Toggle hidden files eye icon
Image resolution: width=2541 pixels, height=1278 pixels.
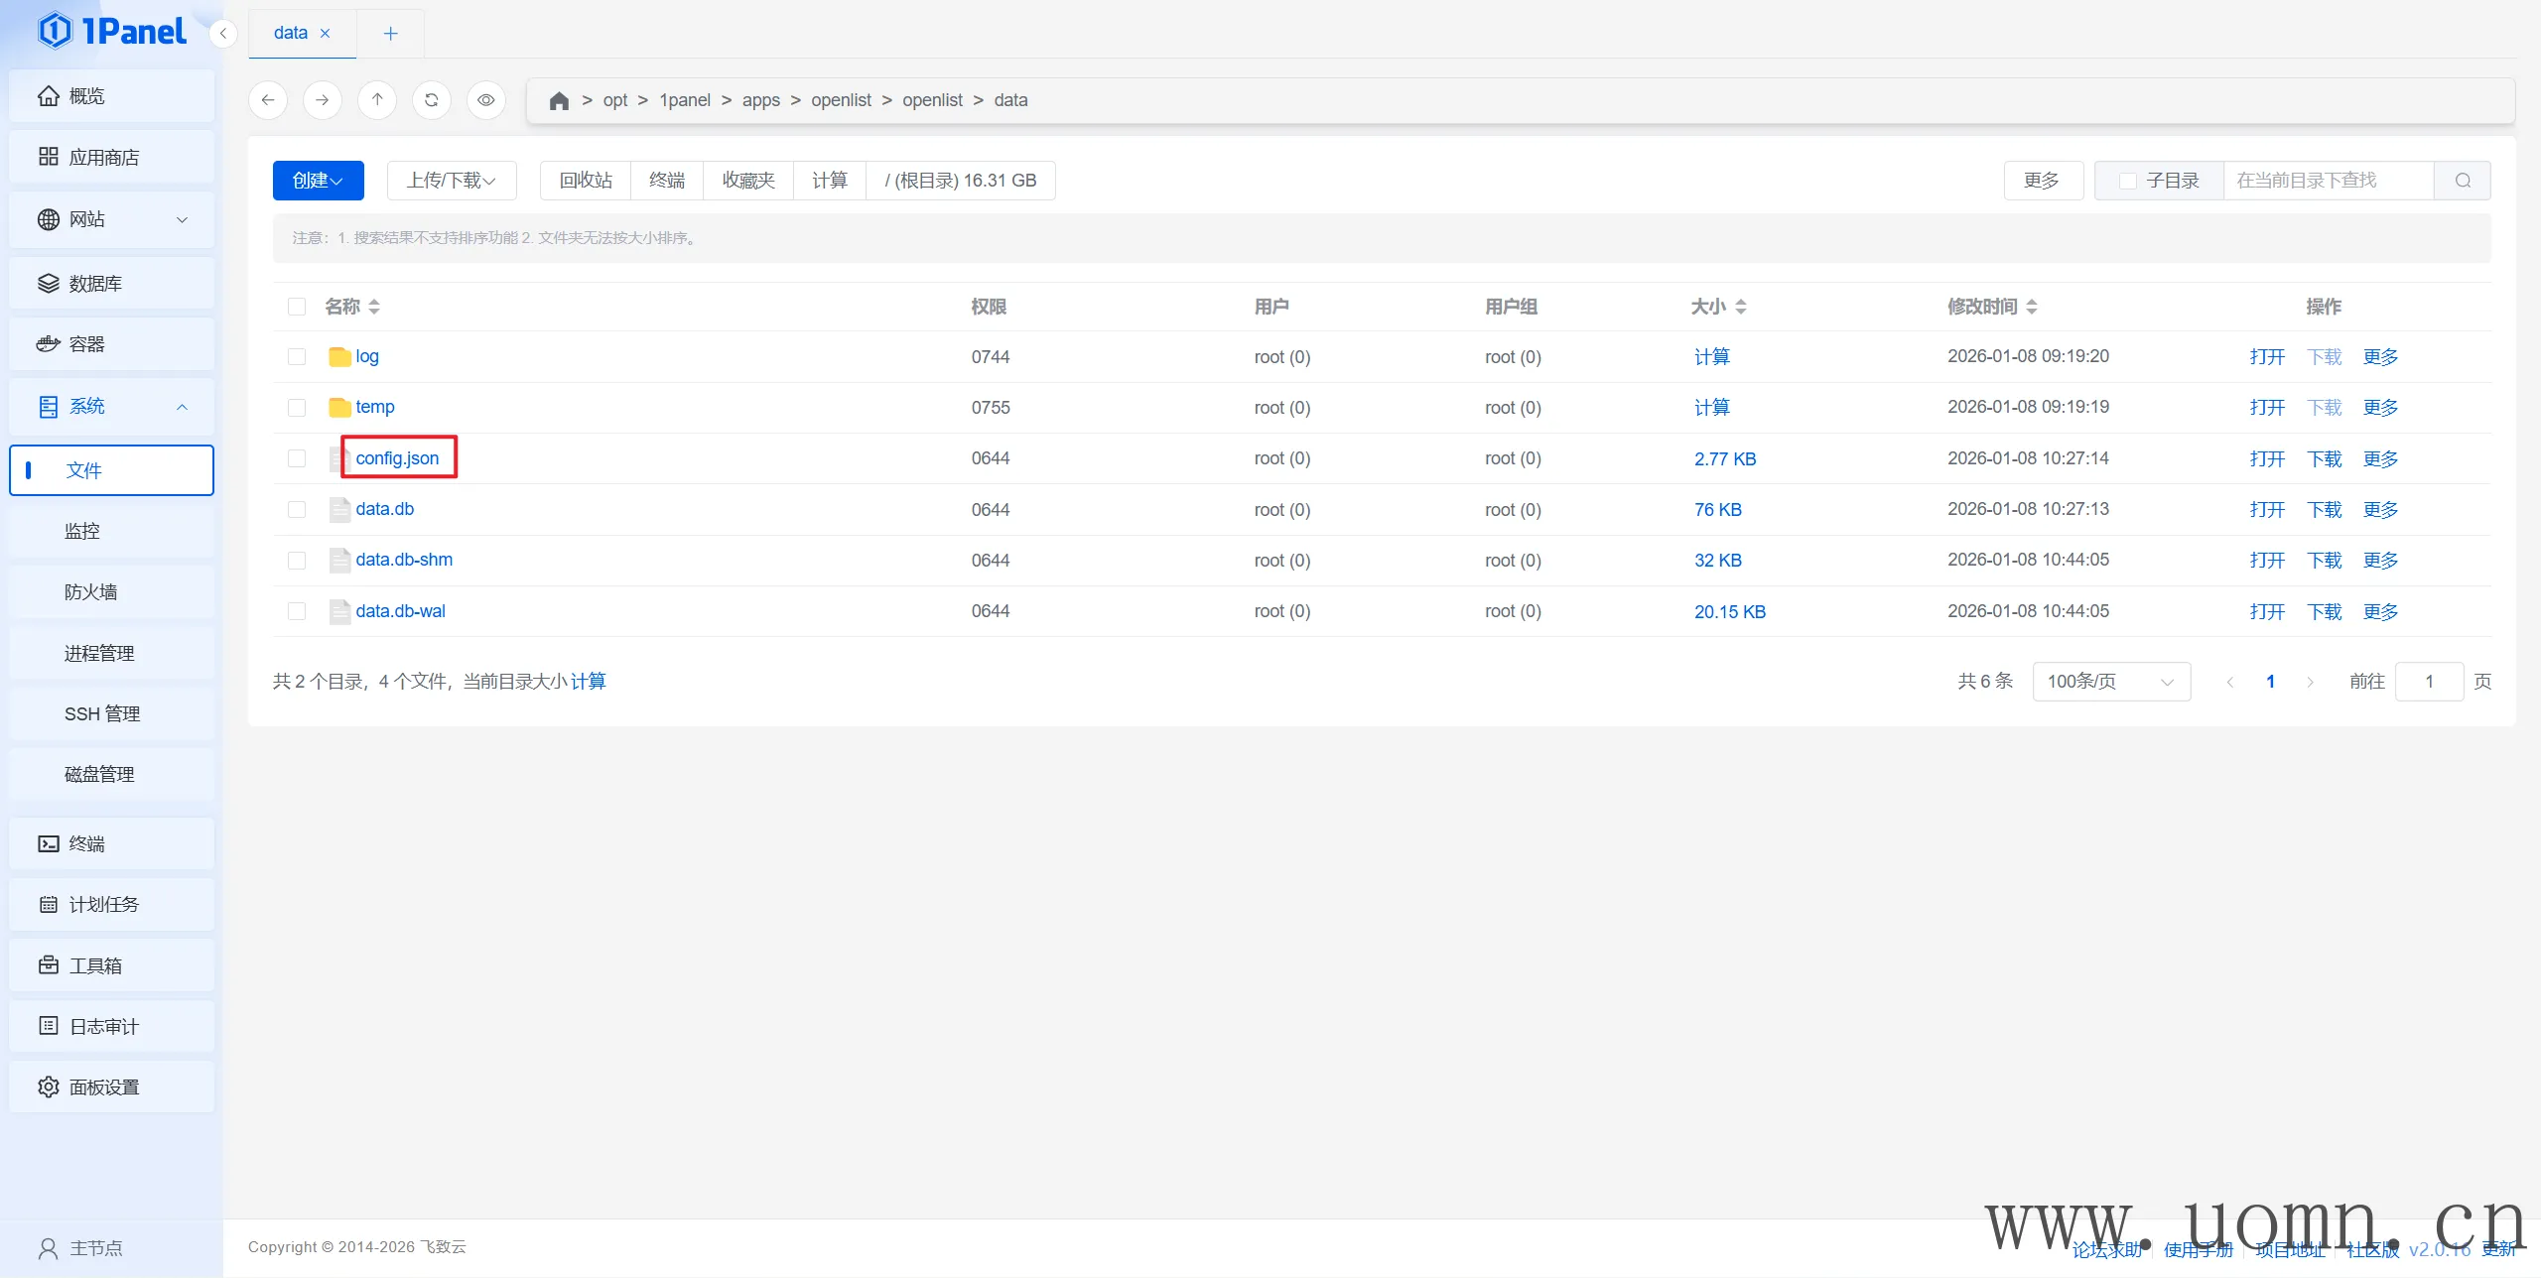(485, 100)
